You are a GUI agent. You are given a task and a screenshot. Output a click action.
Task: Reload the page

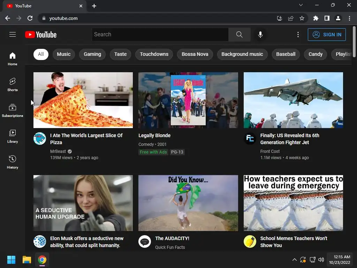pyautogui.click(x=30, y=18)
